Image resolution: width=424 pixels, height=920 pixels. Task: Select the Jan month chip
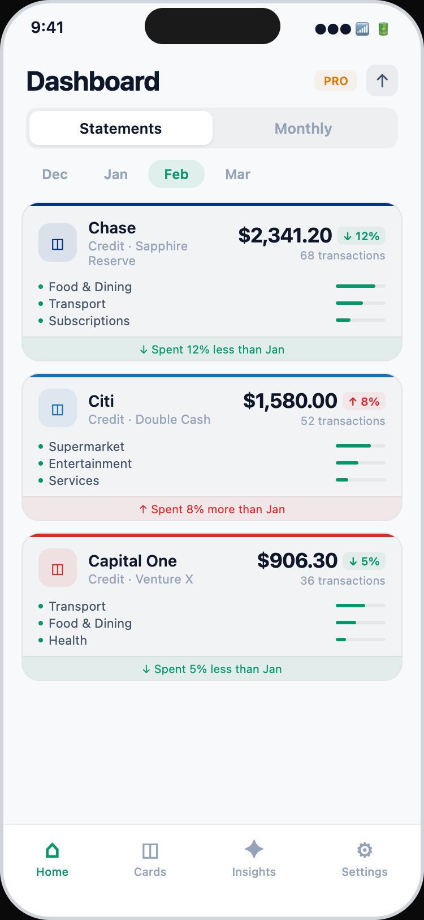click(x=116, y=174)
